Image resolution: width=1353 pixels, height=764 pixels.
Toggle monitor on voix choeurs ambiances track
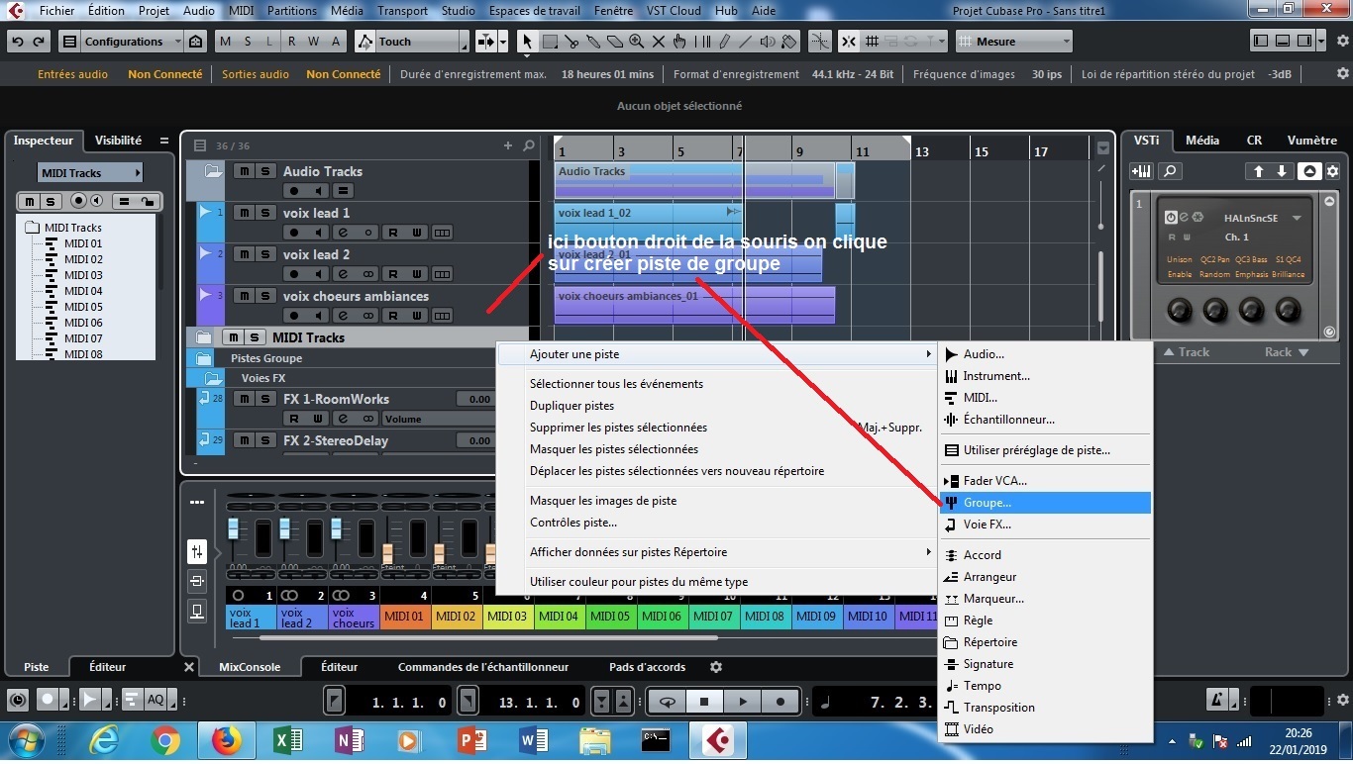318,316
